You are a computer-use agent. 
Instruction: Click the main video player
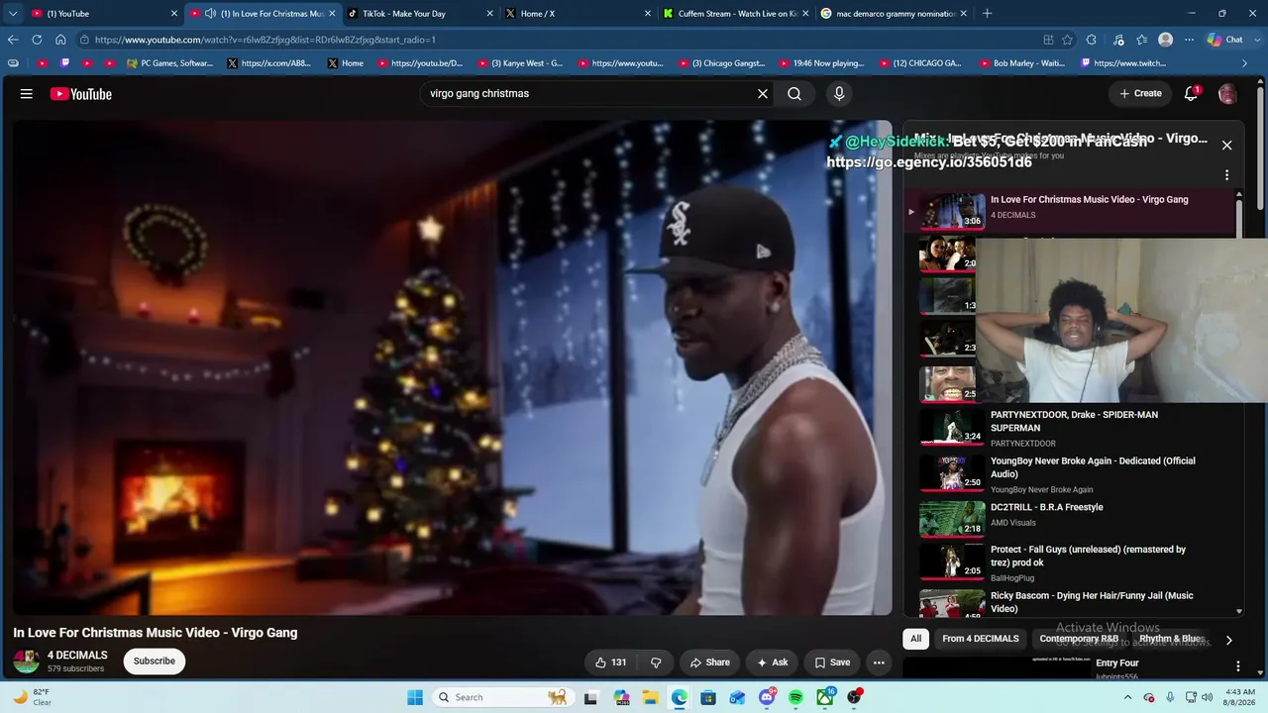coord(453,367)
